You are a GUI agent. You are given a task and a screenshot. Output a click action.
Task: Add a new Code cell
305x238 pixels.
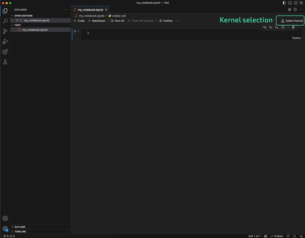coord(79,21)
